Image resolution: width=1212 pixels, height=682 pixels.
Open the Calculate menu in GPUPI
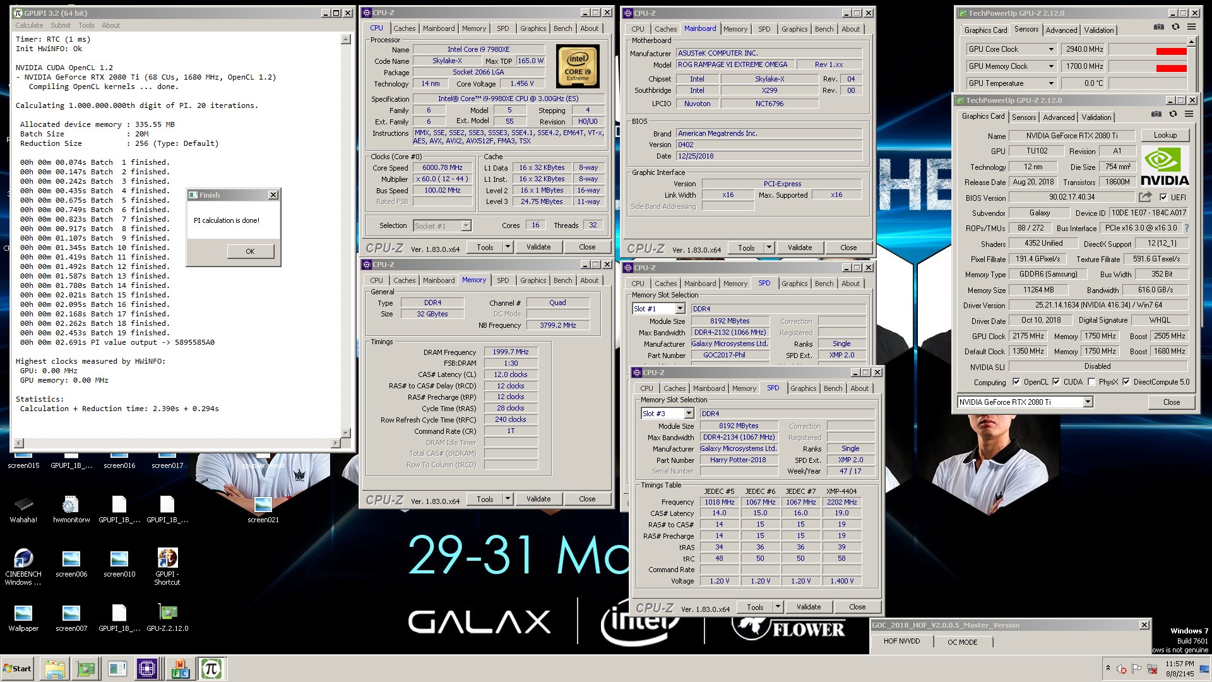(29, 25)
